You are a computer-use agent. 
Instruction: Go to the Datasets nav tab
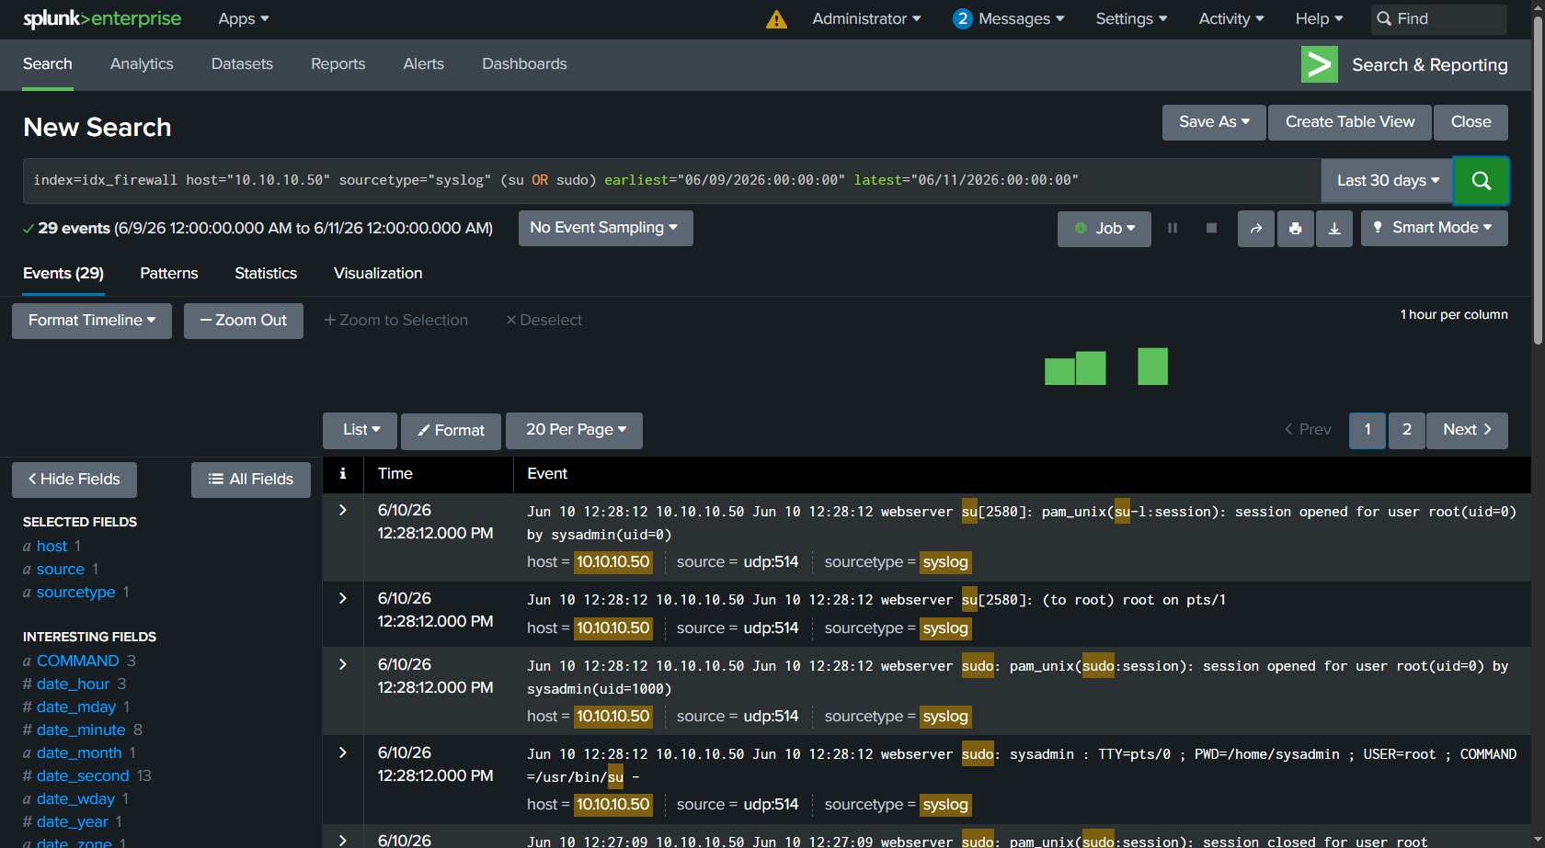pos(242,64)
